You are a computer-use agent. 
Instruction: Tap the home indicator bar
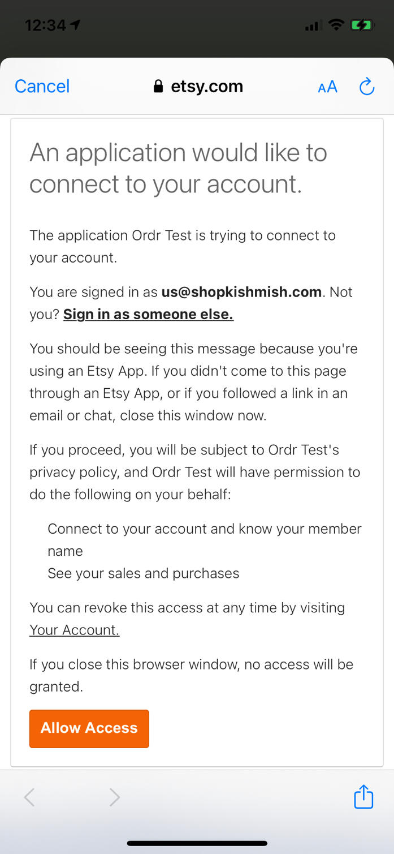click(x=197, y=843)
